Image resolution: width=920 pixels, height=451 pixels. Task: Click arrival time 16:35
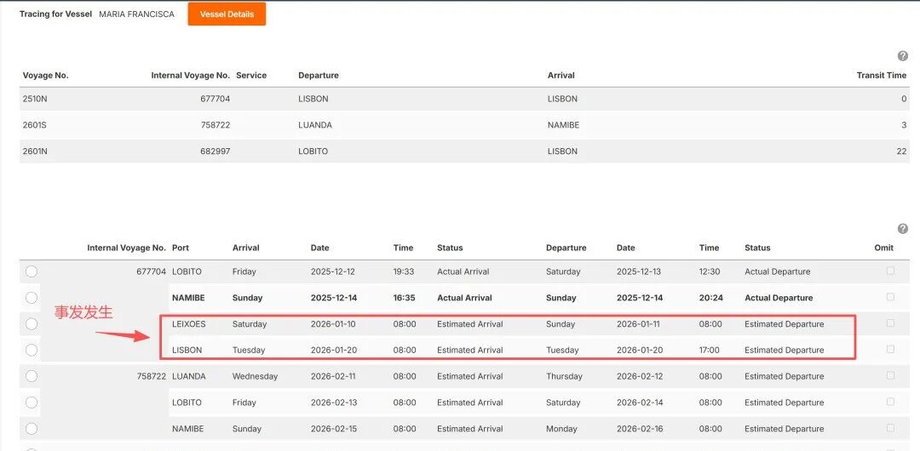tap(405, 298)
